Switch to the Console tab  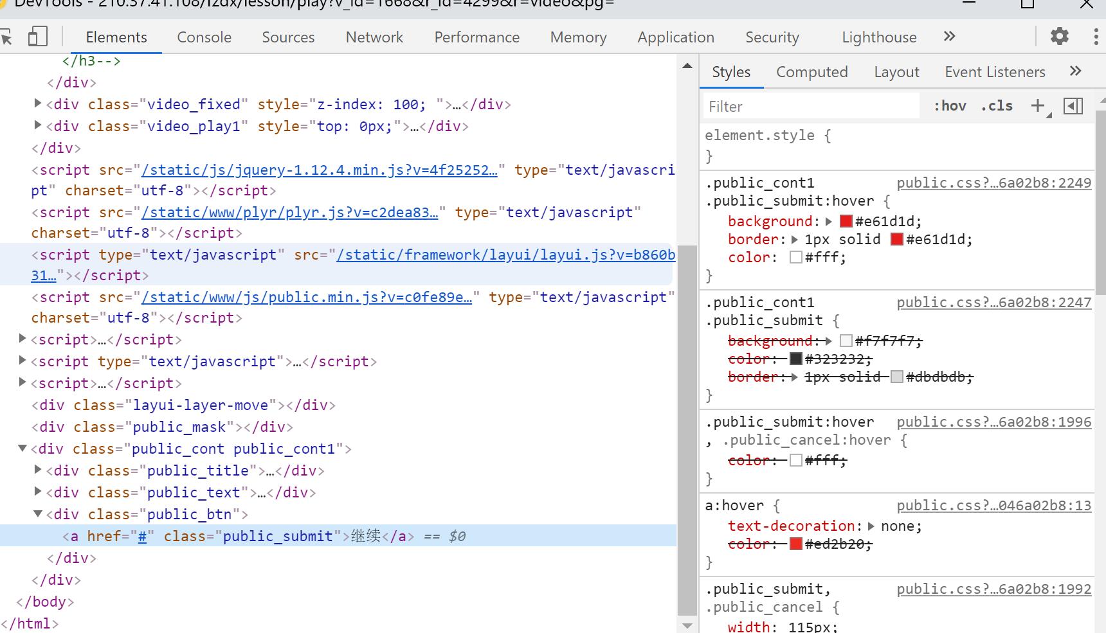204,37
